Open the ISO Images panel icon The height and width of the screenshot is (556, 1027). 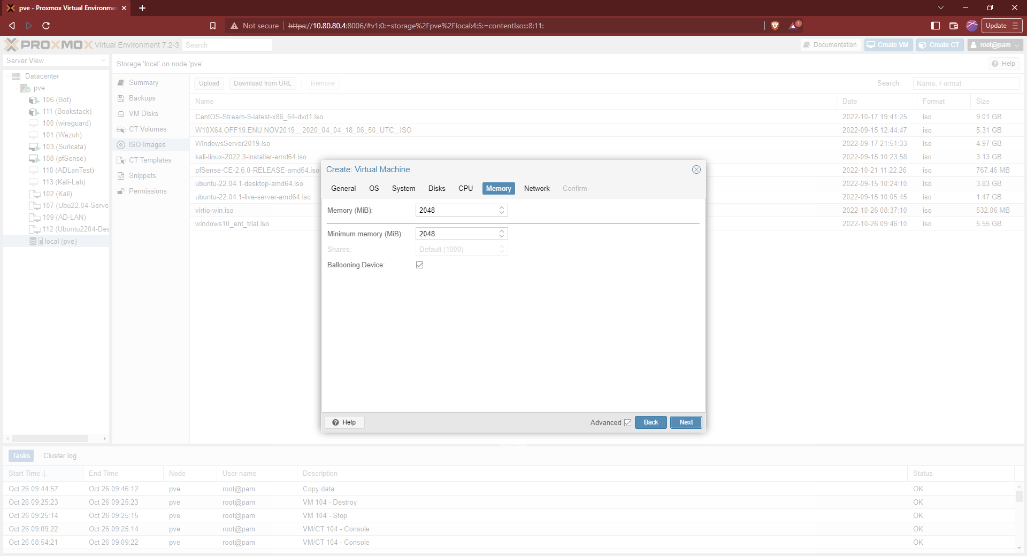coord(122,144)
